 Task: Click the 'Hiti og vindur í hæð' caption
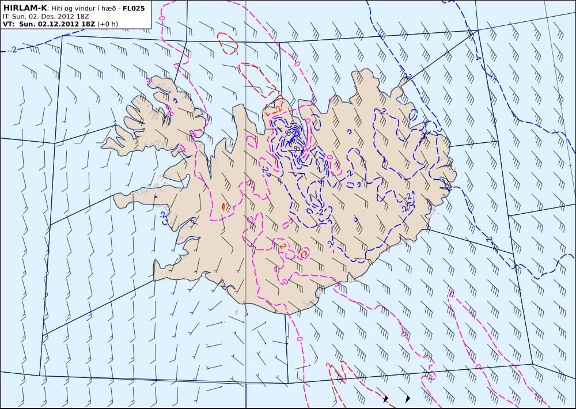[84, 9]
